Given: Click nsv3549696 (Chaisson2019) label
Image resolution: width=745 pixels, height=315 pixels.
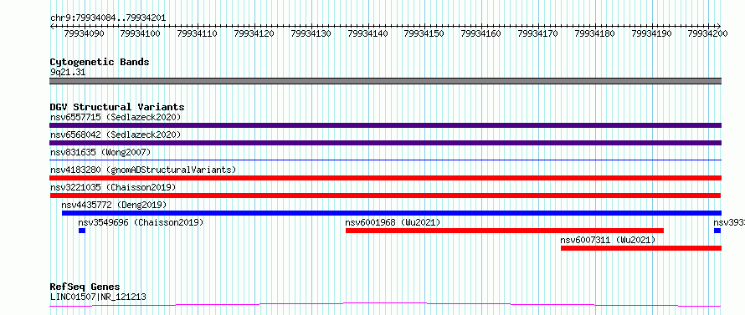Looking at the screenshot, I should (x=141, y=222).
